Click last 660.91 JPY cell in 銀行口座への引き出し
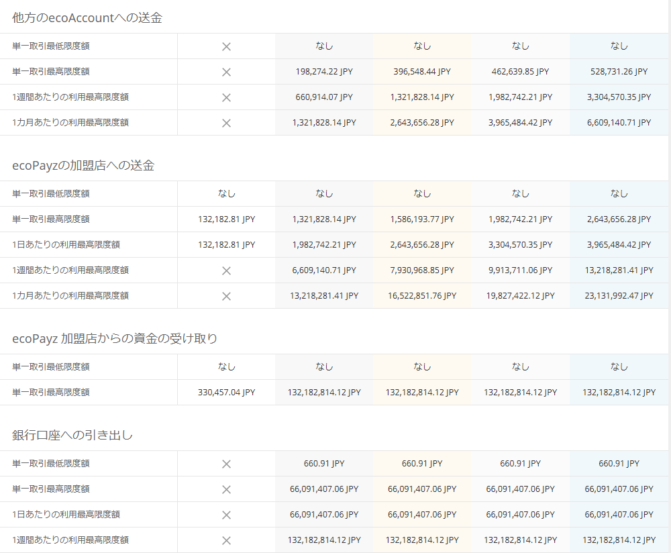Image resolution: width=671 pixels, height=553 pixels. [619, 464]
